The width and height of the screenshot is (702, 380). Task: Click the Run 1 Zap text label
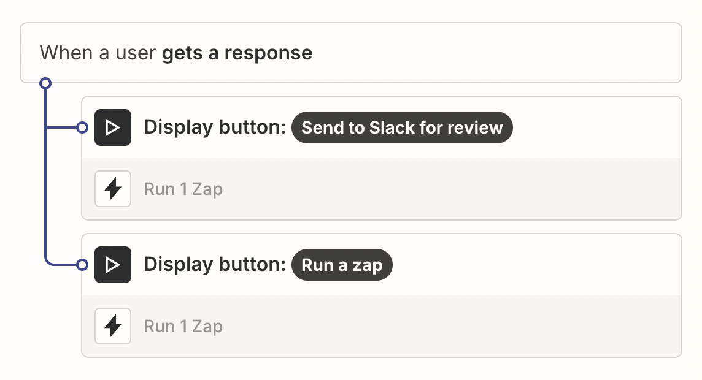183,189
